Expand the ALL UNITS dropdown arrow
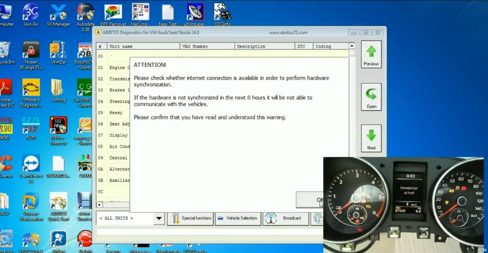 point(159,218)
